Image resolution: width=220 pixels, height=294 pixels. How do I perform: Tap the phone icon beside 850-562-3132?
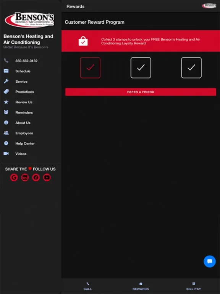coord(6,61)
